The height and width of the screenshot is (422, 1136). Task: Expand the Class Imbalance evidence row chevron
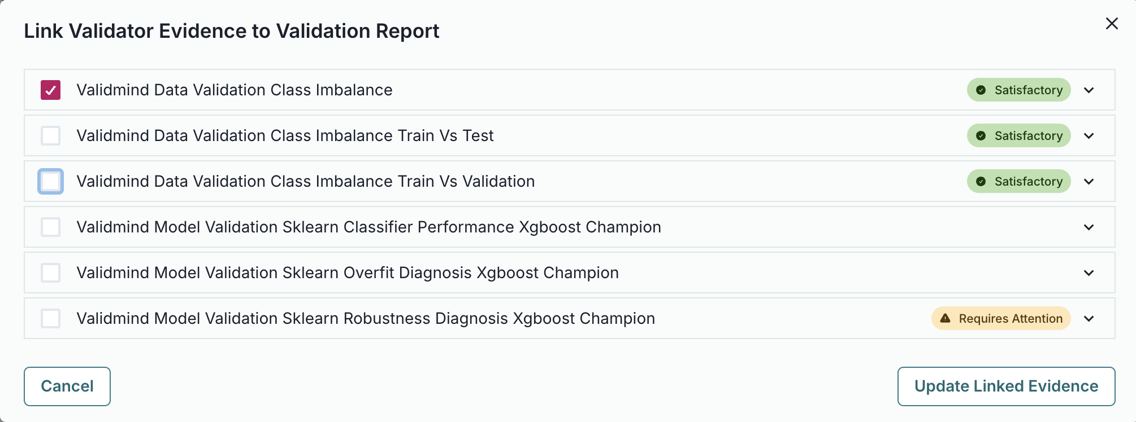coord(1089,90)
